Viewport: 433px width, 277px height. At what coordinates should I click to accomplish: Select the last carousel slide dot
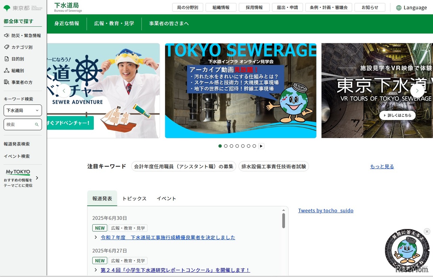pos(254,146)
